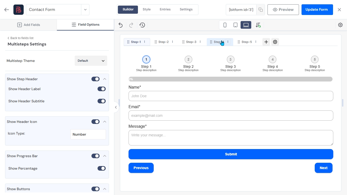Redo the last change
The image size is (347, 195).
131,25
